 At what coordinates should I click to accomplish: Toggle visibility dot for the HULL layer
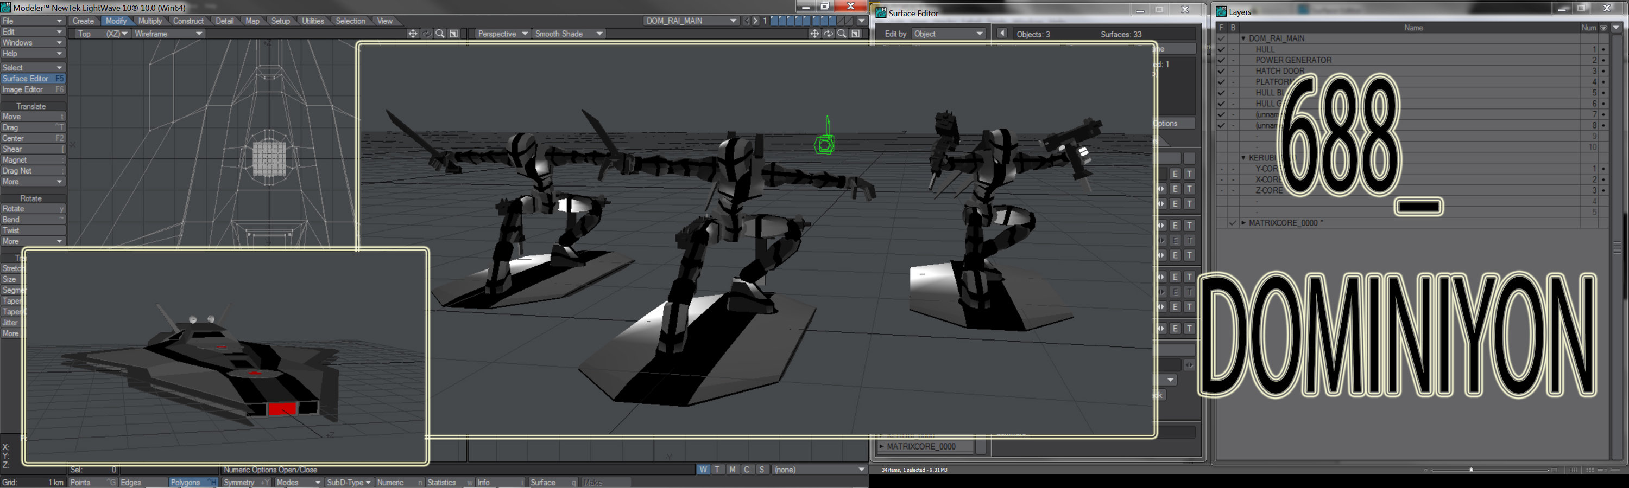[x=1603, y=49]
